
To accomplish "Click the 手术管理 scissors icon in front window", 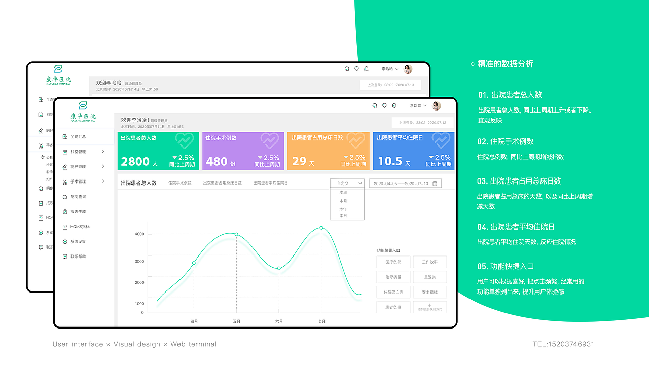I will pos(65,181).
